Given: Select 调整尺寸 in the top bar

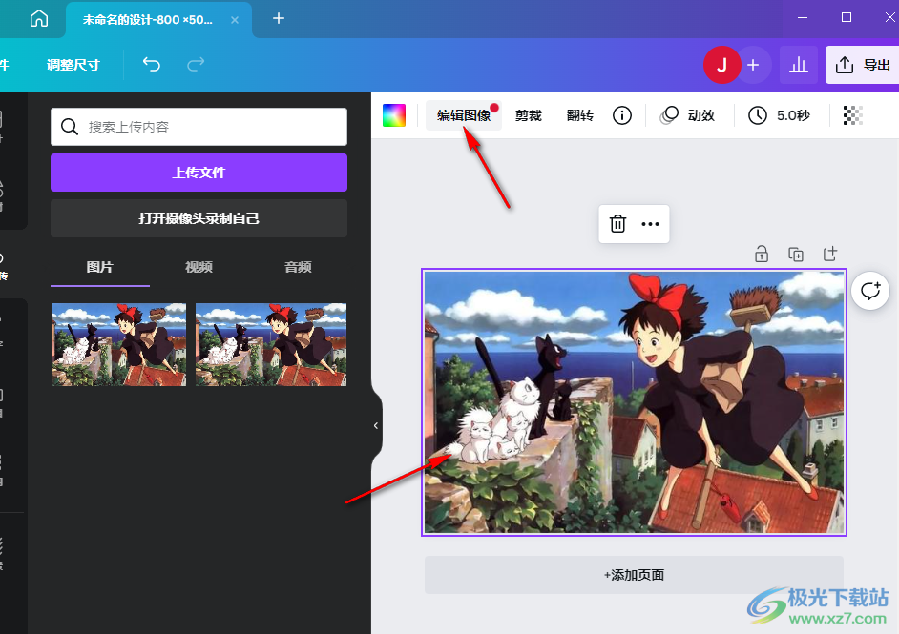Looking at the screenshot, I should tap(73, 65).
